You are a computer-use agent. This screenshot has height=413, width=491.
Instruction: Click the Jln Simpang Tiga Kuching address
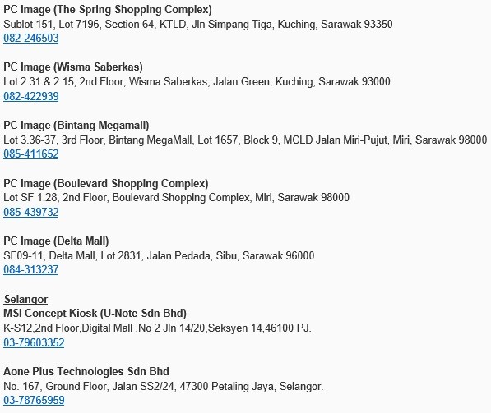pos(198,24)
